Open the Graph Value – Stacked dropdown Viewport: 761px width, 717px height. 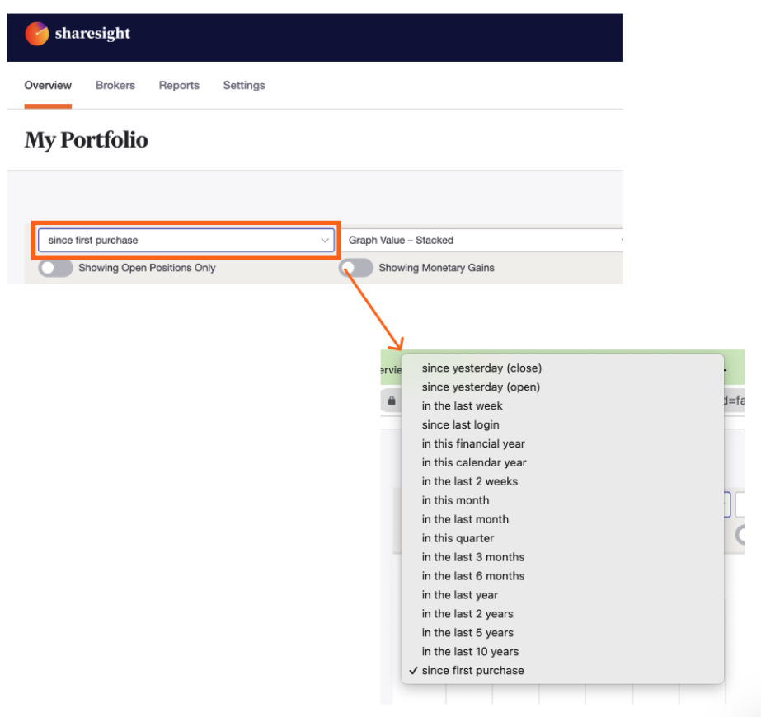483,240
